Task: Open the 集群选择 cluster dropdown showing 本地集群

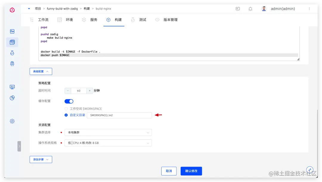Action: tap(108, 132)
